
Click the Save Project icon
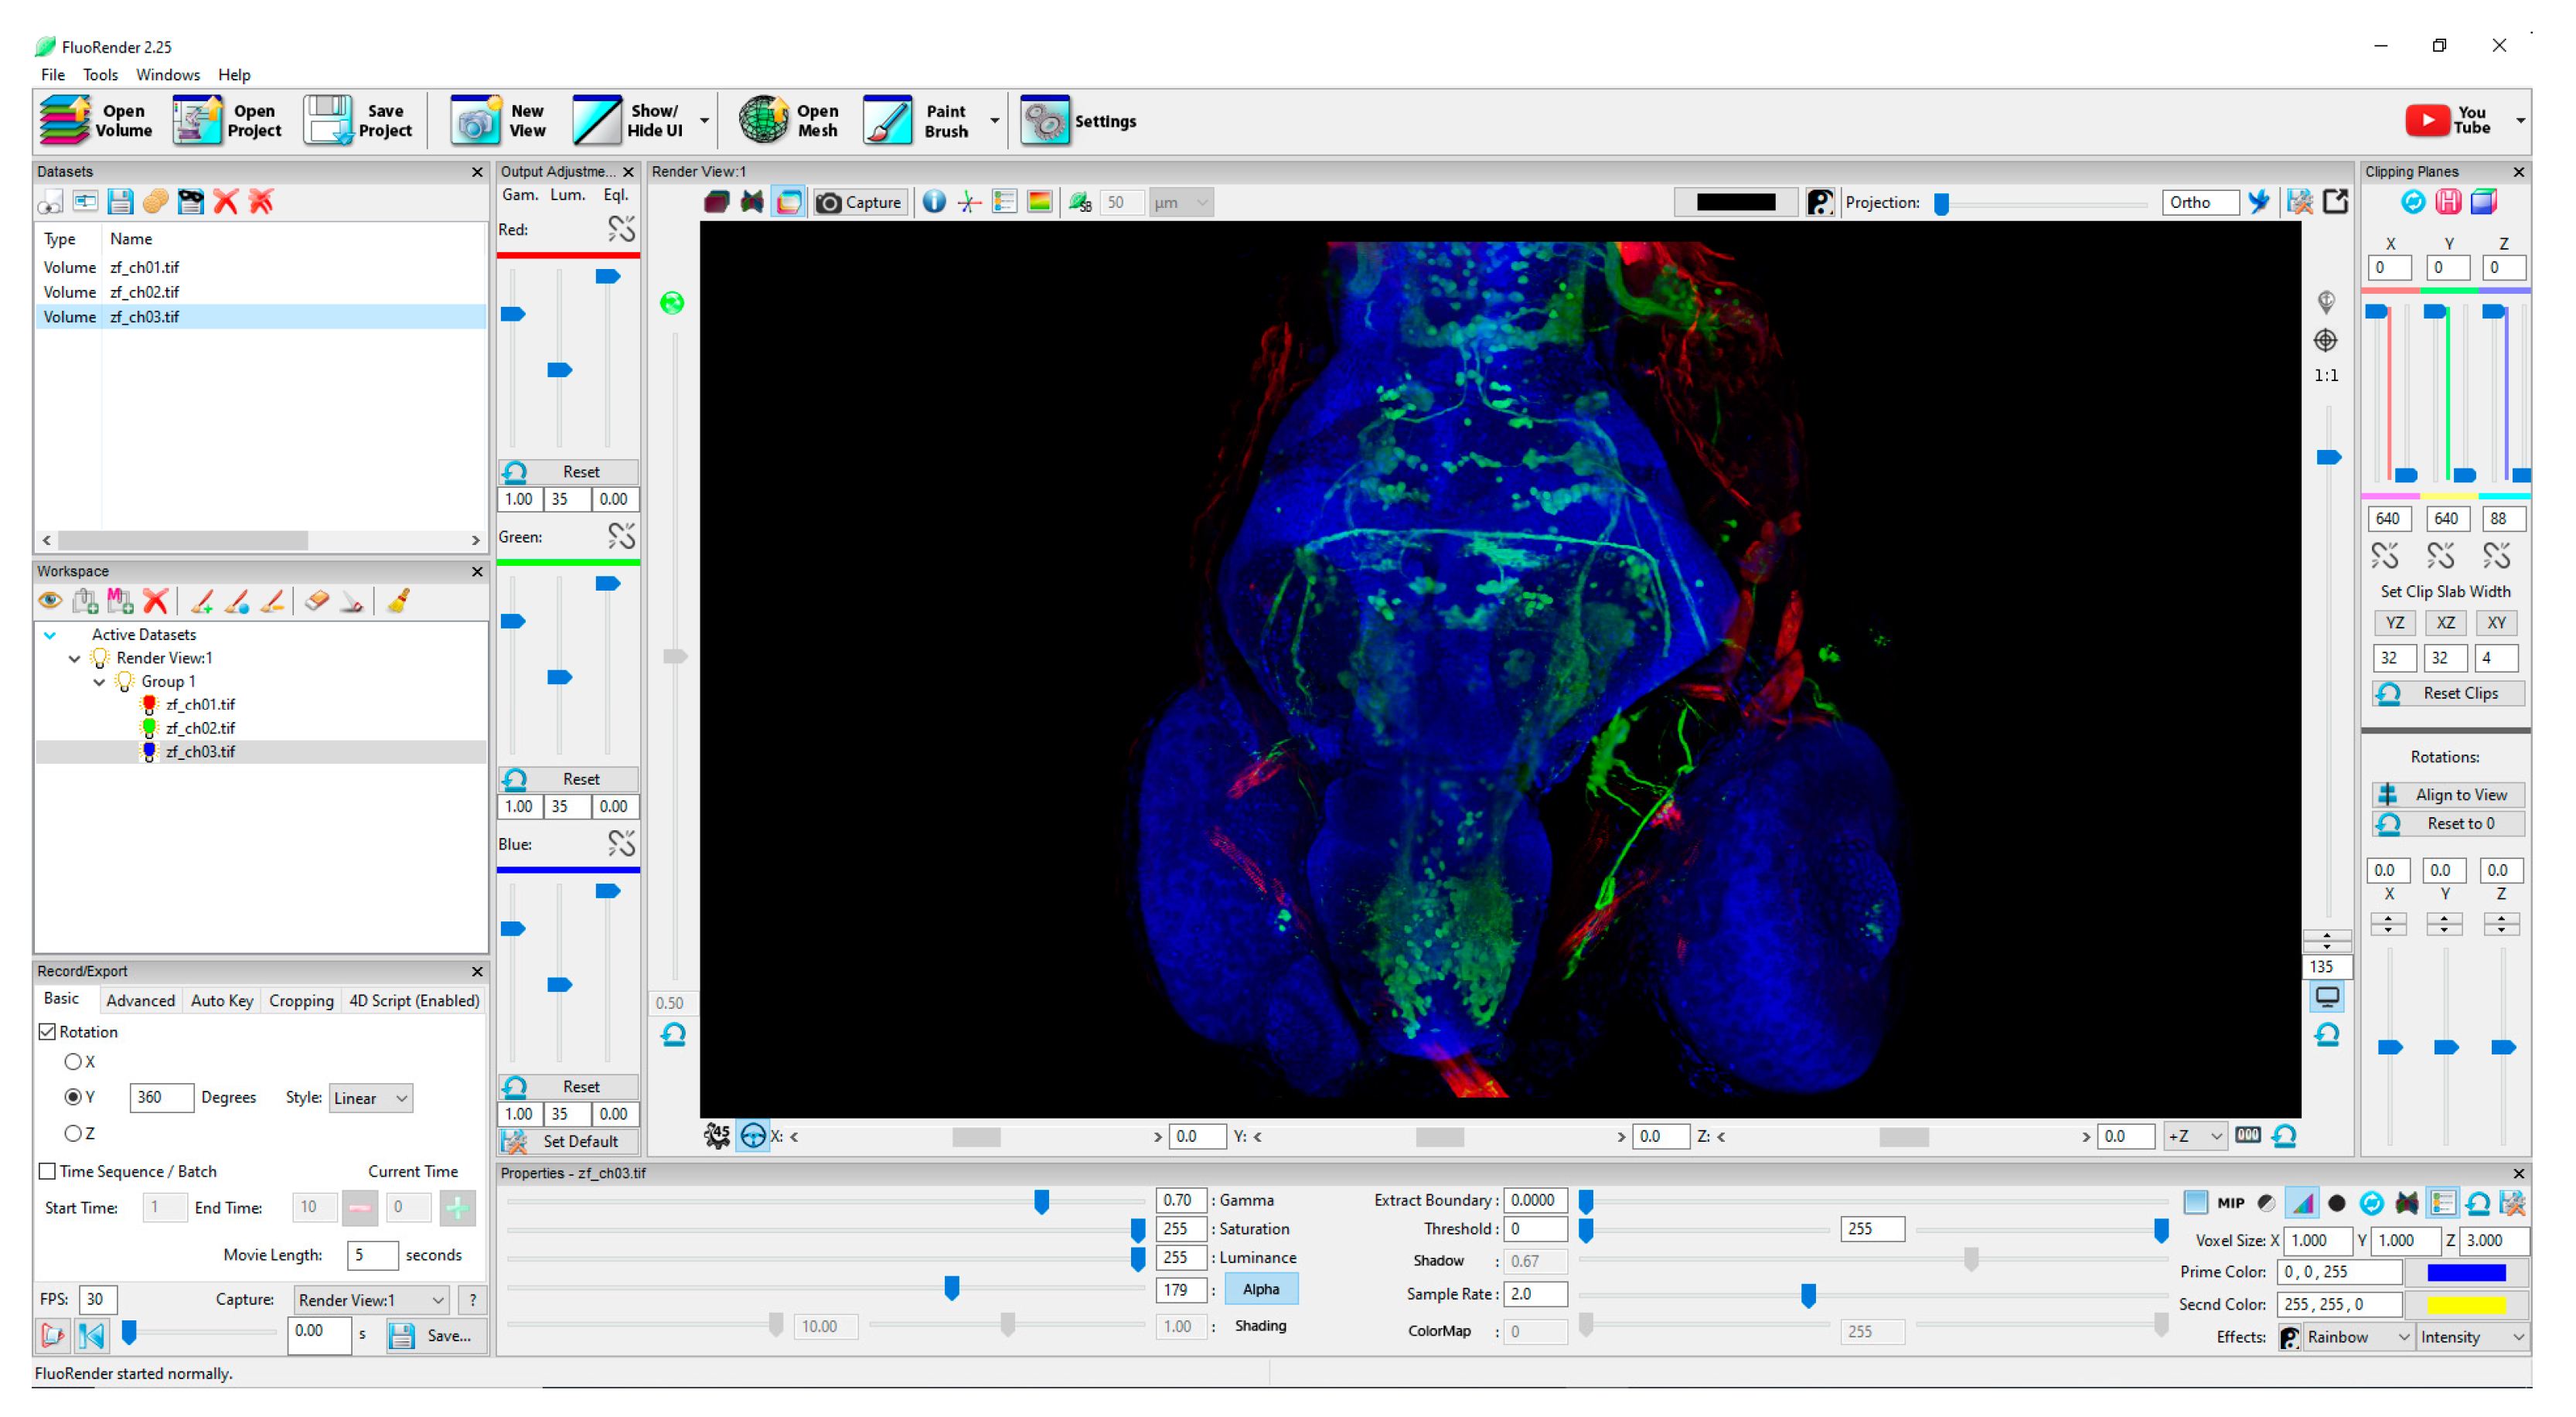(329, 121)
